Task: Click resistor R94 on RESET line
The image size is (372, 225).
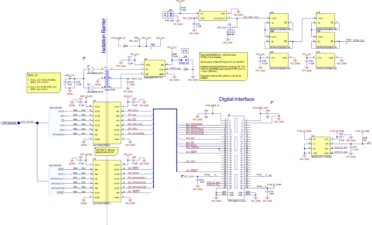Action: point(80,192)
